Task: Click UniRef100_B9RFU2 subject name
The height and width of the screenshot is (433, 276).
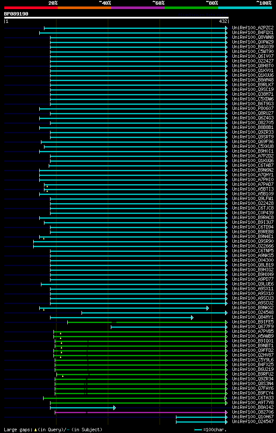Action: tap(253, 374)
